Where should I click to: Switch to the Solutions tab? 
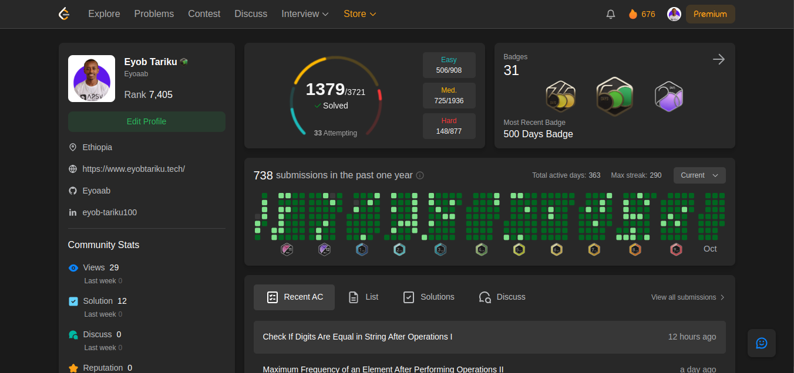click(x=429, y=297)
